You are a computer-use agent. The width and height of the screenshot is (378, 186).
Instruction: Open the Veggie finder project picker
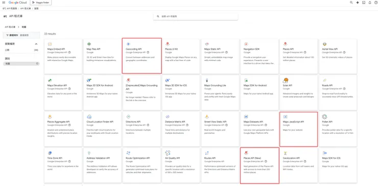[x=41, y=3]
